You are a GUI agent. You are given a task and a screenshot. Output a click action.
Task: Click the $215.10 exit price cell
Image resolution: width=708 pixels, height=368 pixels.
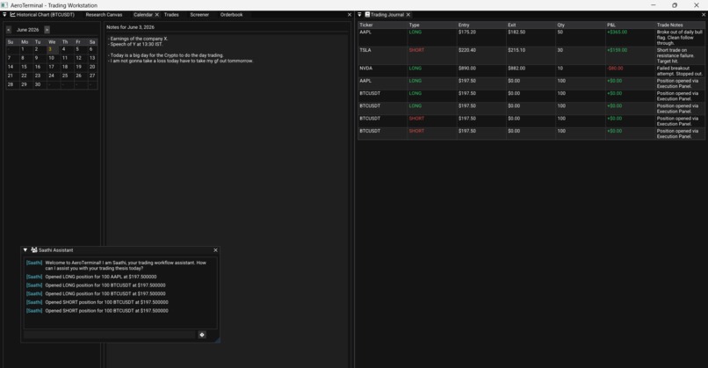(x=517, y=50)
